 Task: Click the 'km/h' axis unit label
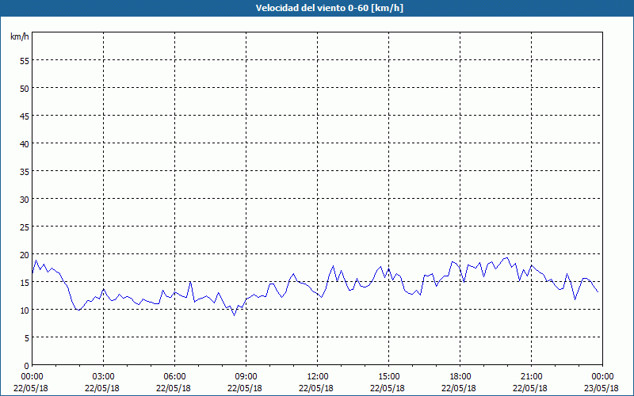tap(20, 36)
